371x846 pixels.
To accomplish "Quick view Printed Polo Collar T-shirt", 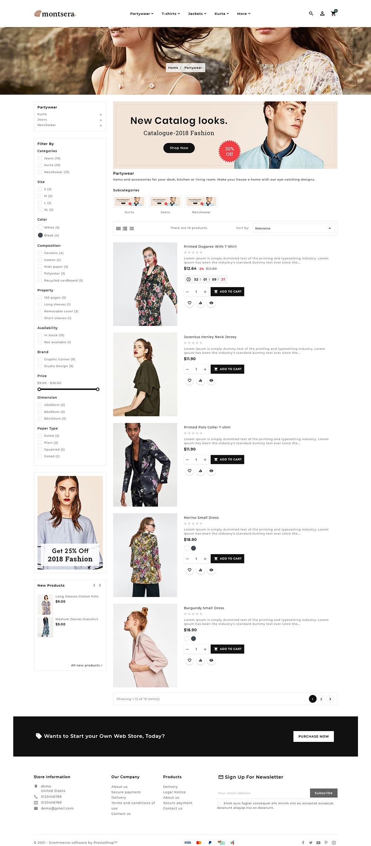I will click(211, 471).
